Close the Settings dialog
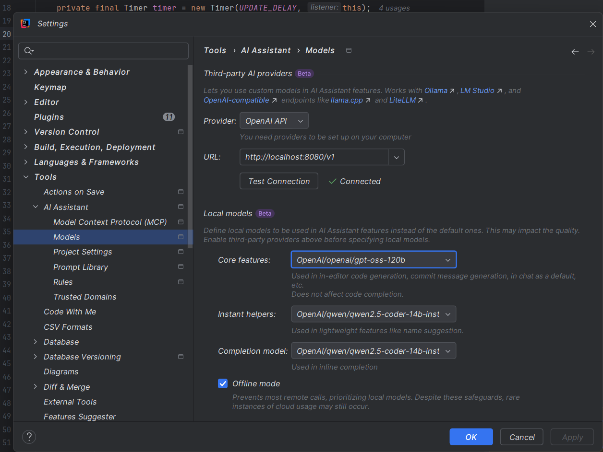 pos(593,24)
